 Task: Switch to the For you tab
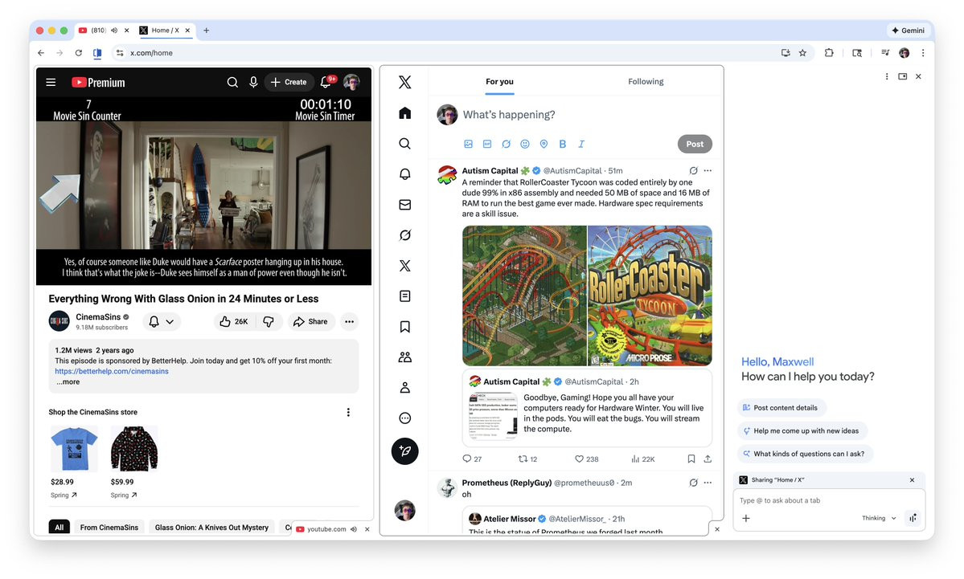[x=499, y=82]
